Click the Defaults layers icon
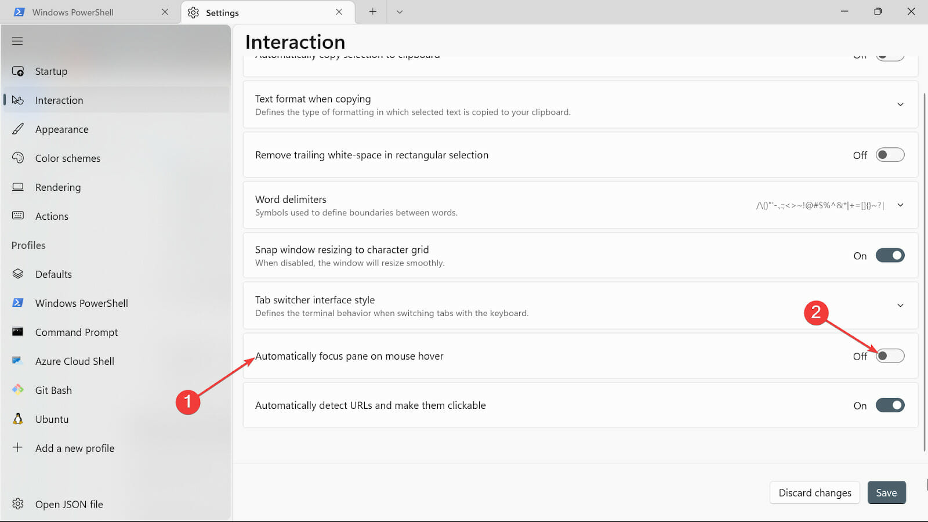Image resolution: width=928 pixels, height=522 pixels. click(x=18, y=274)
